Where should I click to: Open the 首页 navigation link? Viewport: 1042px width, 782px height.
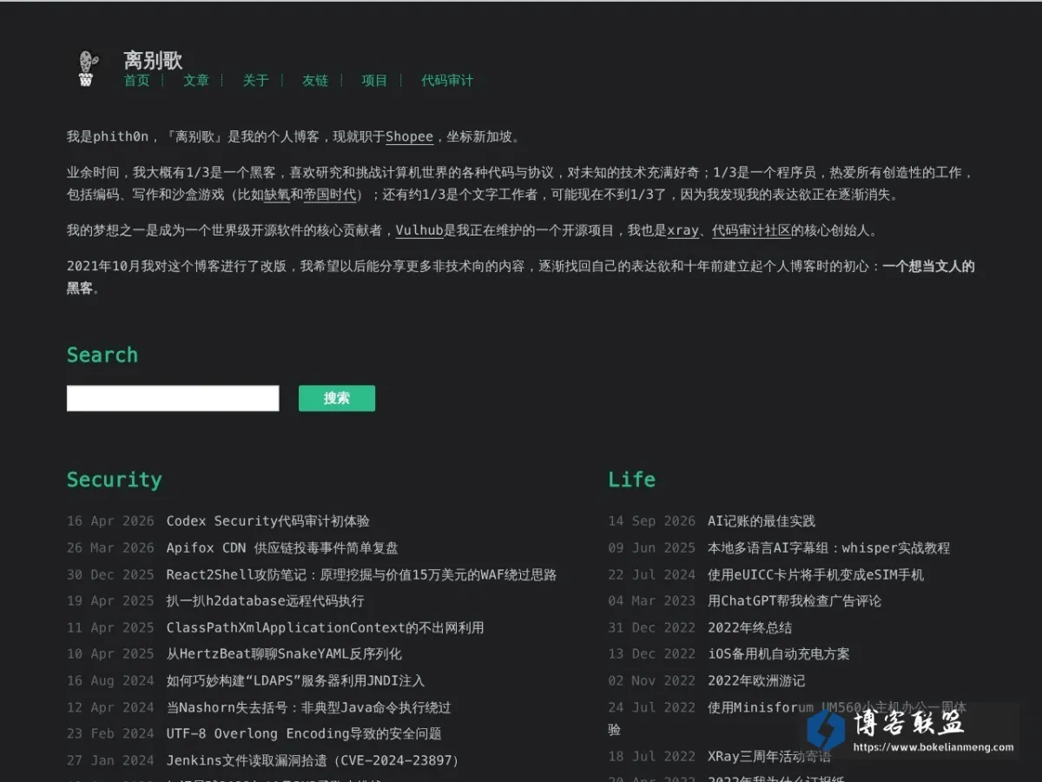click(x=136, y=81)
